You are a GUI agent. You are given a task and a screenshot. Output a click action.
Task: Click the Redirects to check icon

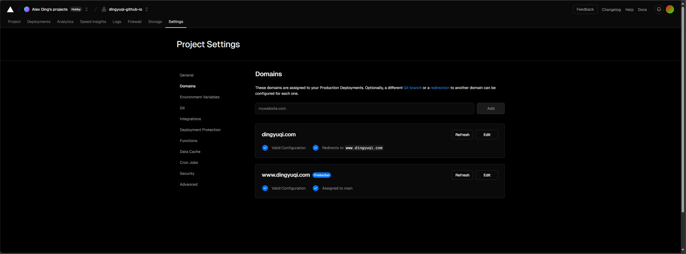315,148
